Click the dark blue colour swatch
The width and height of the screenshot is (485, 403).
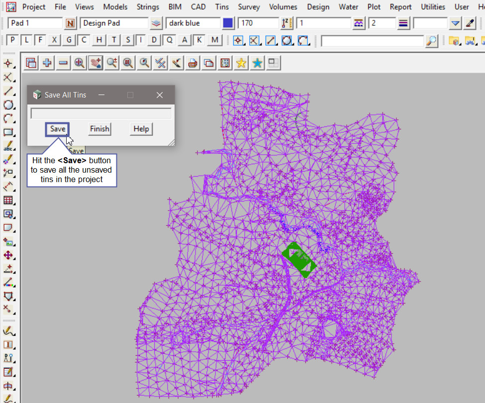coord(228,23)
